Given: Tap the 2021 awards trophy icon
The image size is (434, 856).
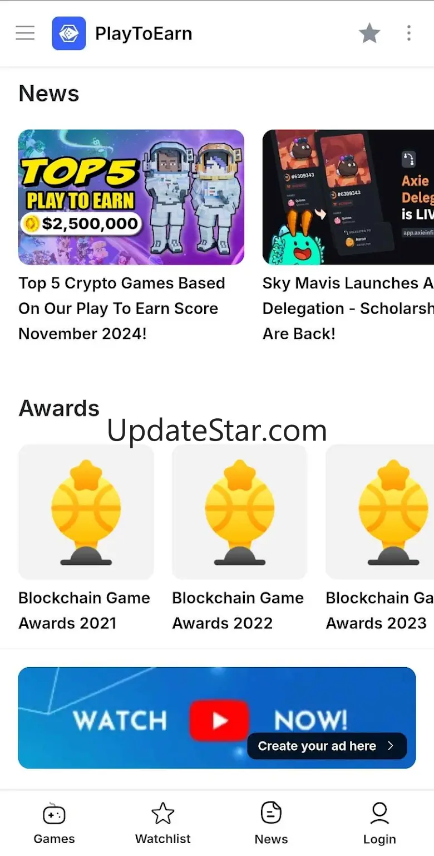Looking at the screenshot, I should tap(86, 512).
